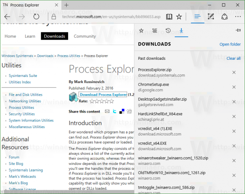Open the Forum resource link

[x=14, y=157]
